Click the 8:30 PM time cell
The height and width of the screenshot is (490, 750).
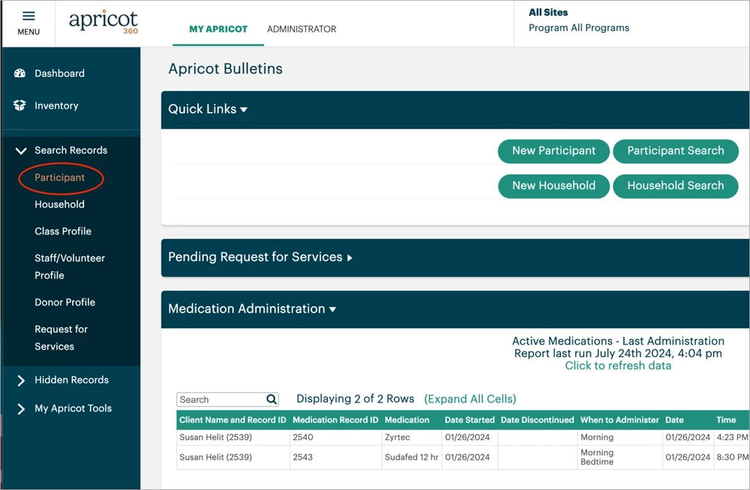[x=732, y=457]
